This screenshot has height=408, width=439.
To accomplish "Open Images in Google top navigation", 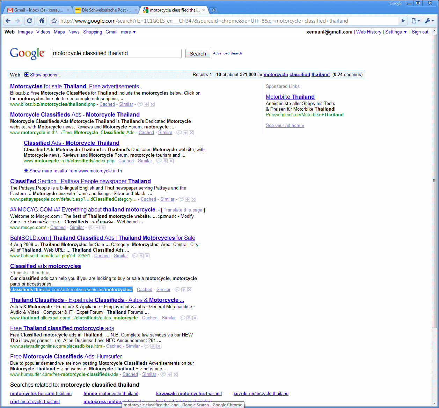I will click(x=25, y=32).
